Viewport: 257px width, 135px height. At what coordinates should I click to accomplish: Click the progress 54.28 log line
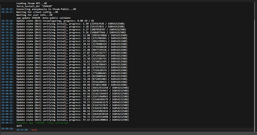72,79
